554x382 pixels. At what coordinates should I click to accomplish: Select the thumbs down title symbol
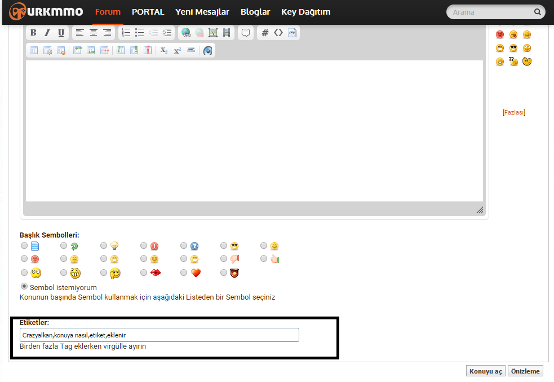(x=224, y=258)
